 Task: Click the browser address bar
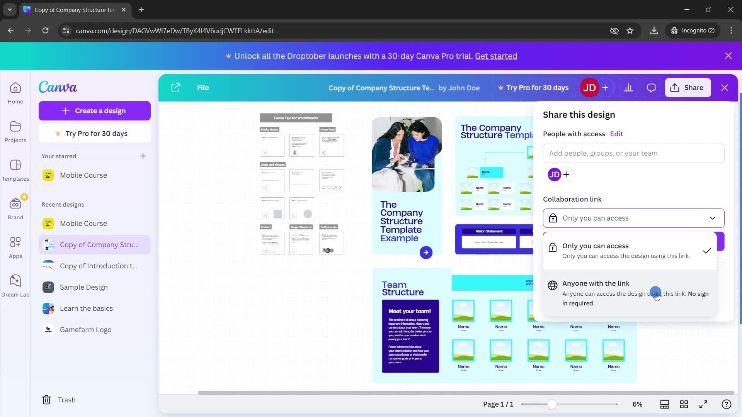click(x=332, y=31)
